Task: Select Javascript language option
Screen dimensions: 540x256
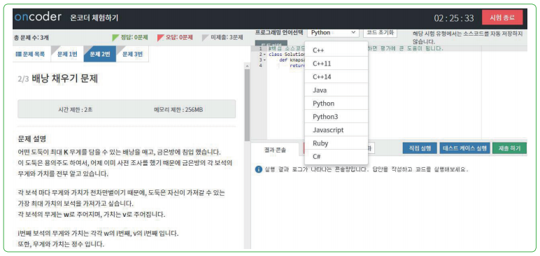Action: (336, 130)
